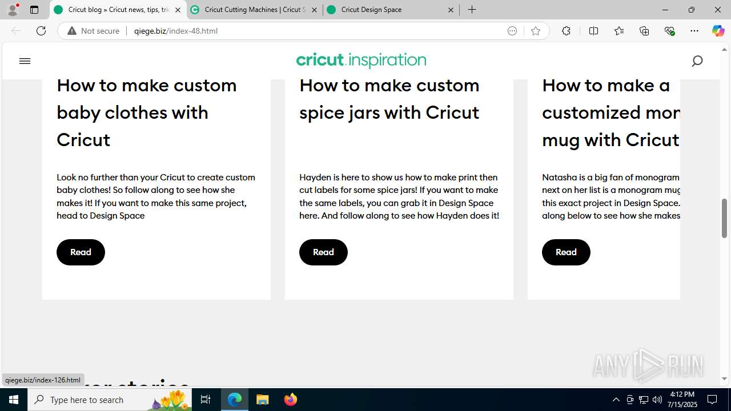This screenshot has height=411, width=731.
Task: Open tab actions menu
Action: [34, 10]
